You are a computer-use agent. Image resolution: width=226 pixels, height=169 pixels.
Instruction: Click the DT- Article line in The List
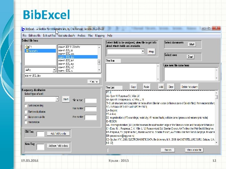111,114
